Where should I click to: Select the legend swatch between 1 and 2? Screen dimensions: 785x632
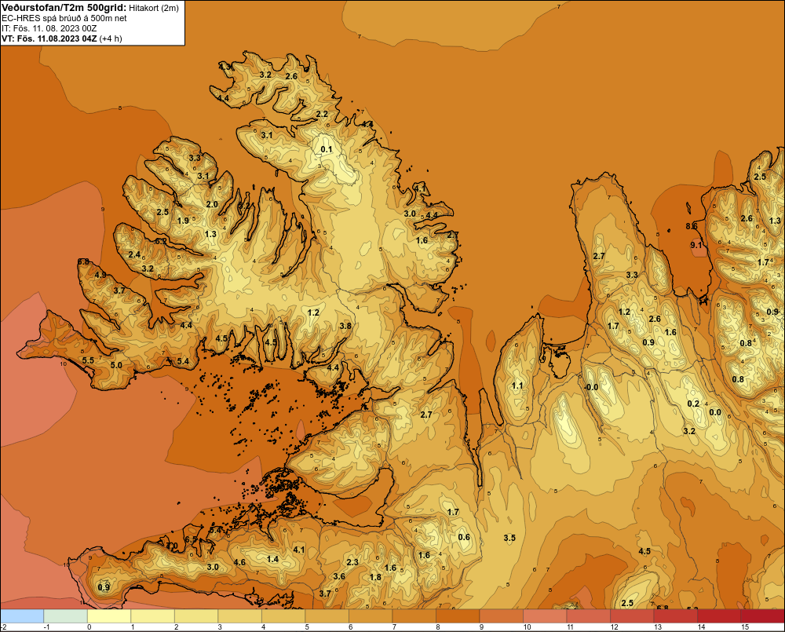click(x=153, y=616)
